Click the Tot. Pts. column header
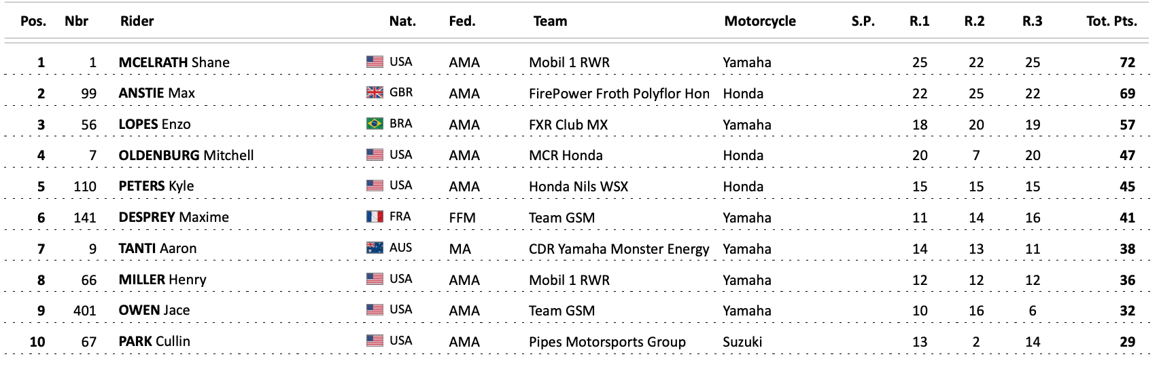 click(1111, 21)
